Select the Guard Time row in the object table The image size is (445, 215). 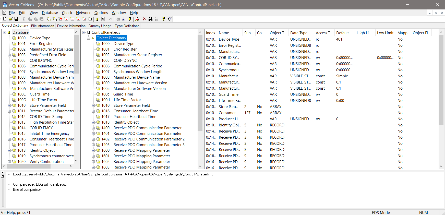pos(228,94)
